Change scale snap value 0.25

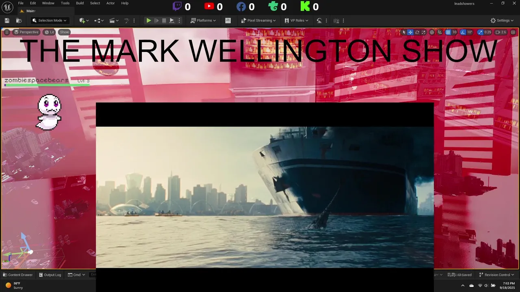pos(488,32)
